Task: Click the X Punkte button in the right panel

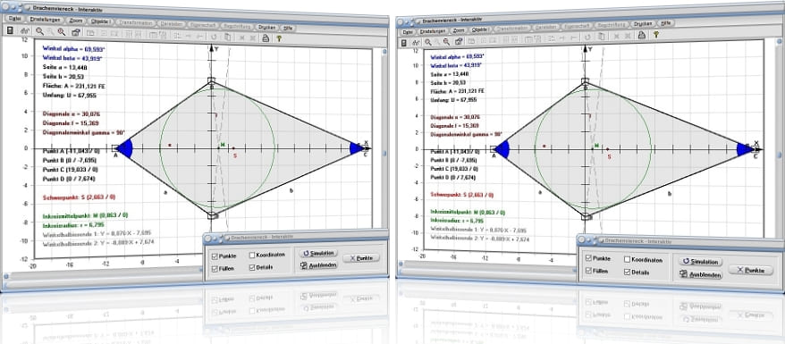Action: [x=751, y=270]
